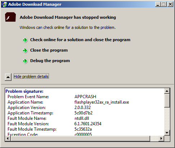Screen dimensions: 175x148
Task: Click green arrow beside Check online option
Action: 25,40
